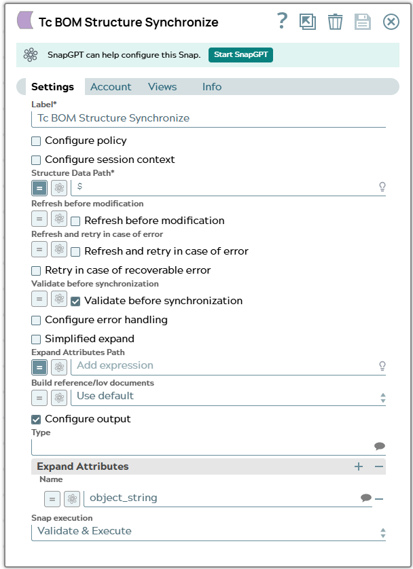The width and height of the screenshot is (413, 569).
Task: Open the help question mark icon
Action: tap(282, 21)
